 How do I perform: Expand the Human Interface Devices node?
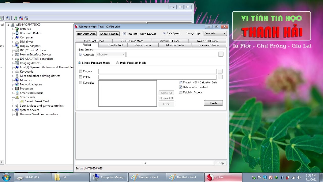click(13, 55)
